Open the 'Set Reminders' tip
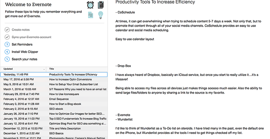 pyautogui.click(x=22, y=44)
